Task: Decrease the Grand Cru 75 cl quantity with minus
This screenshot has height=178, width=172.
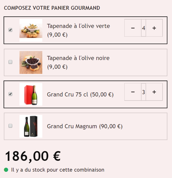Action: click(x=133, y=92)
